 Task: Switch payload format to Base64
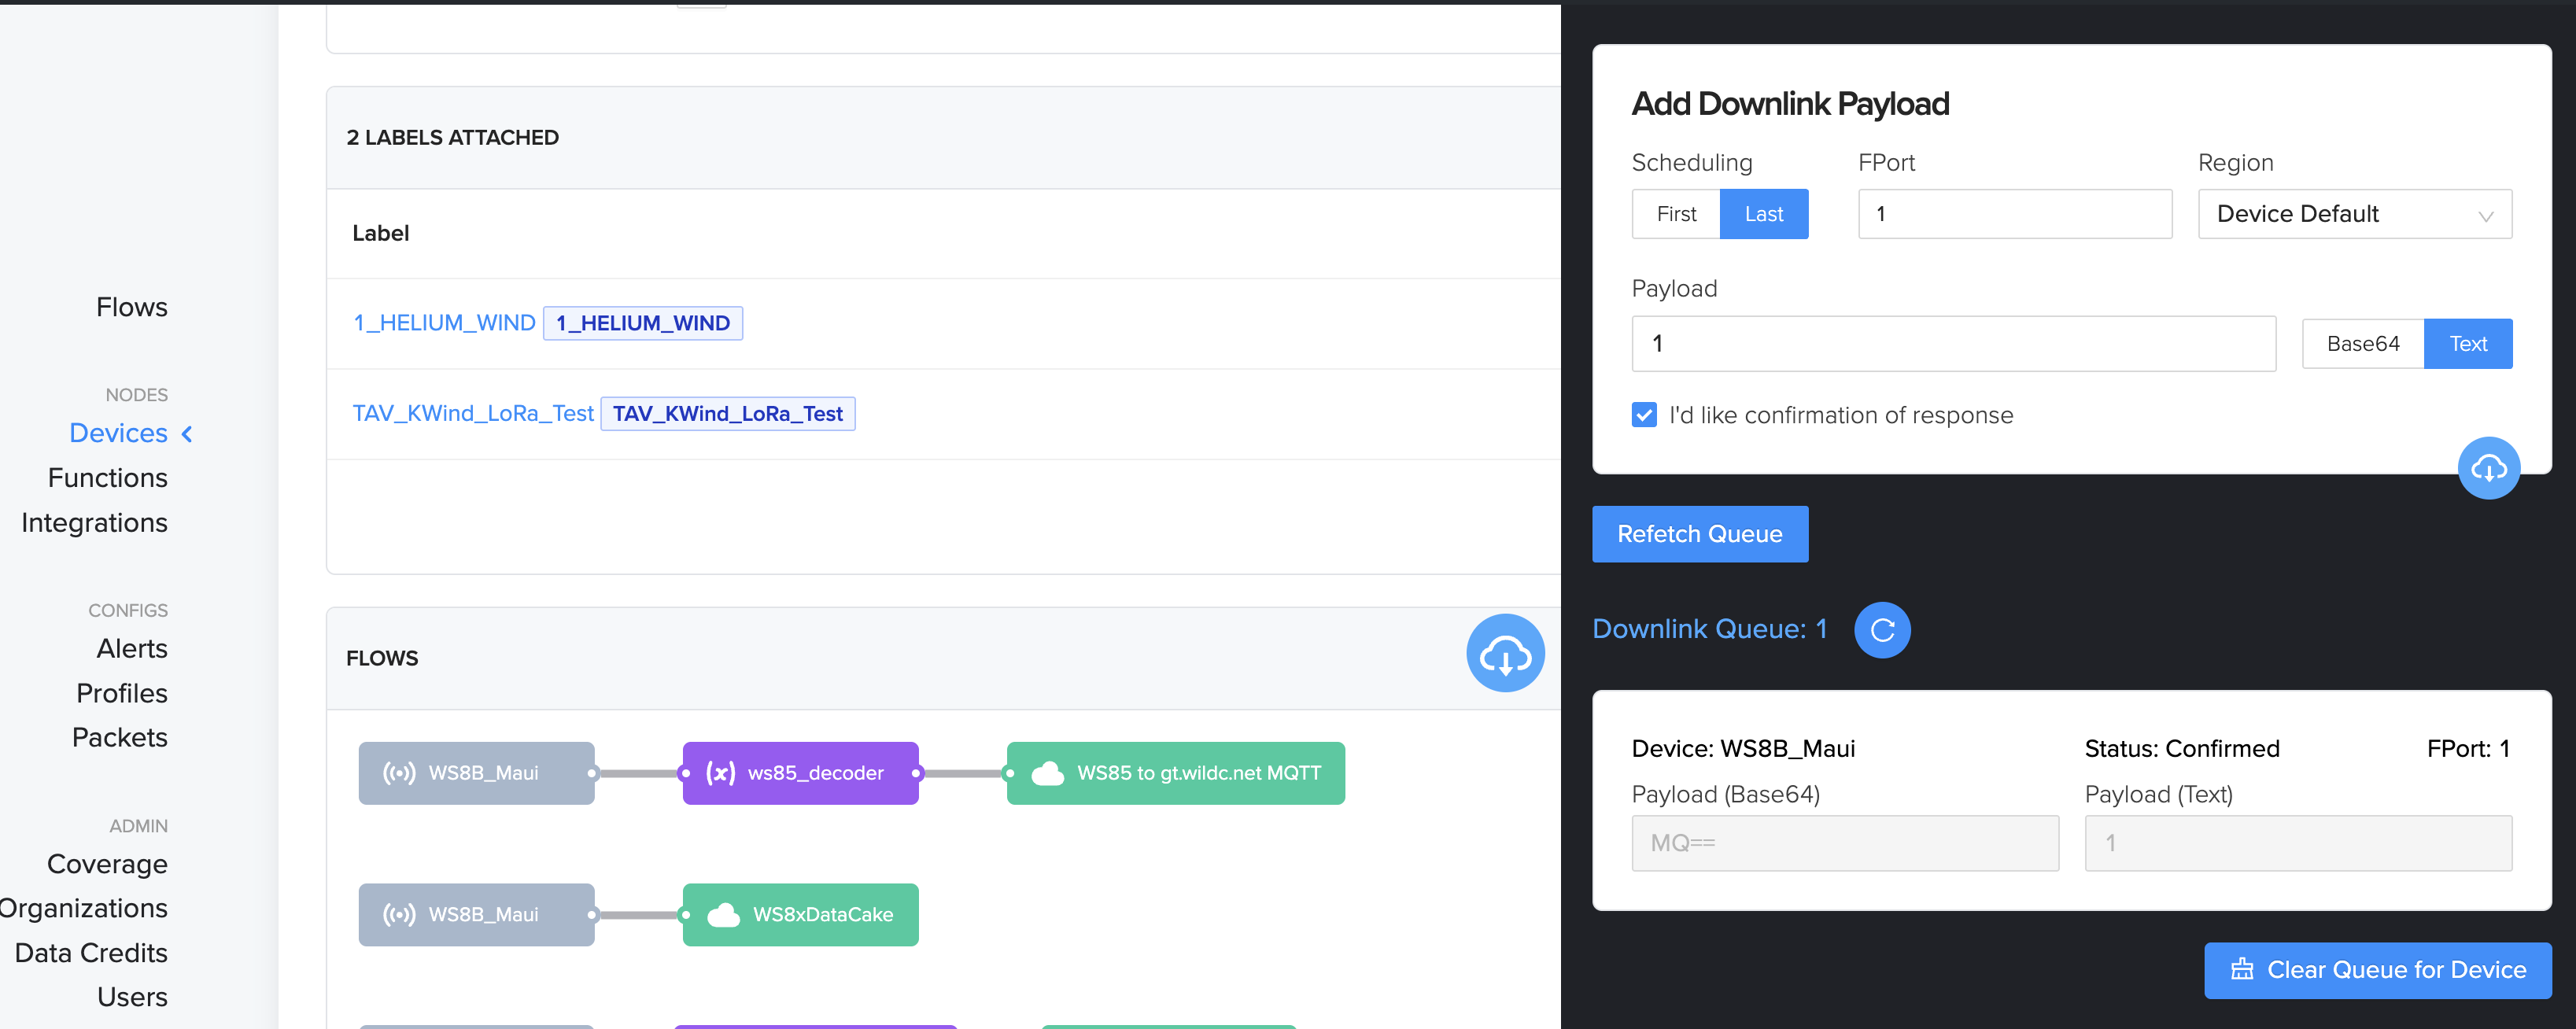[x=2362, y=344]
